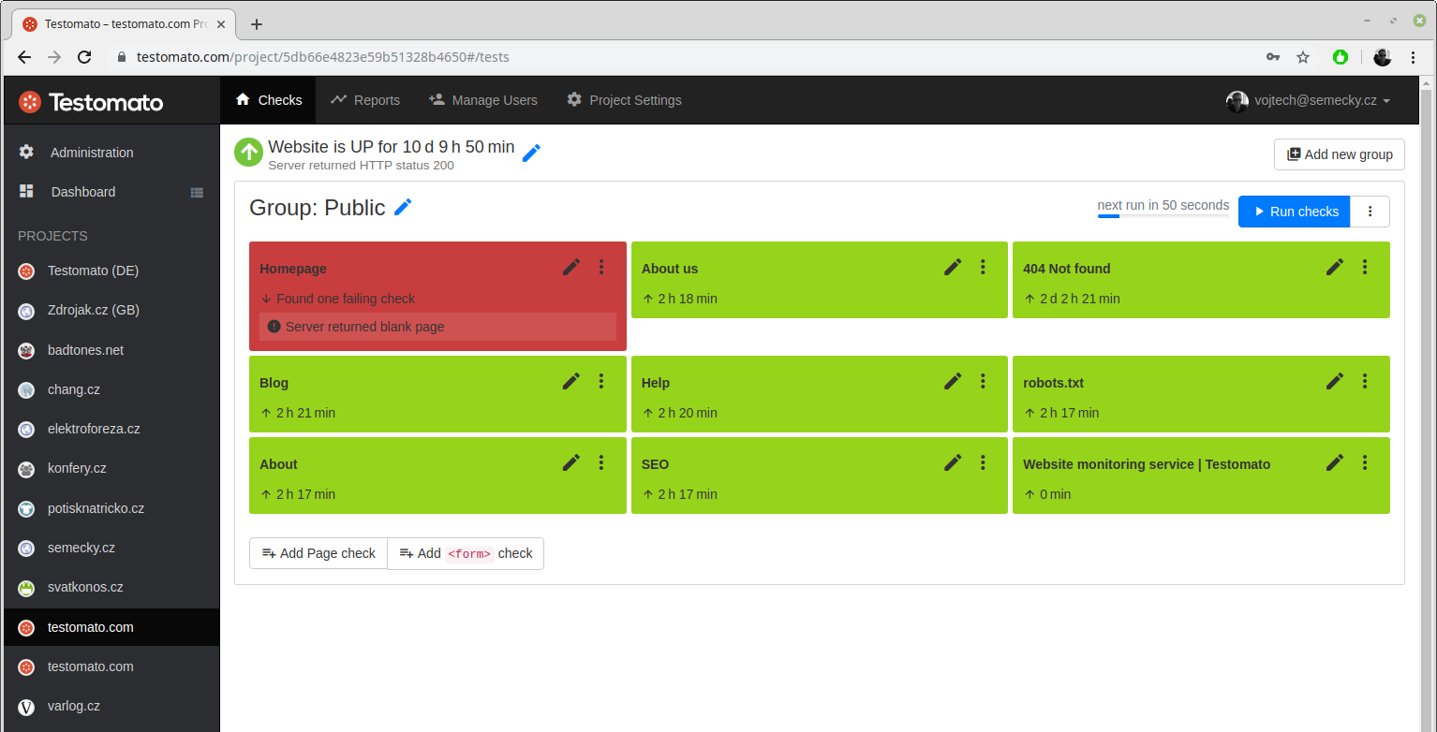Edit the robots.txt check pencil icon

pos(1335,382)
